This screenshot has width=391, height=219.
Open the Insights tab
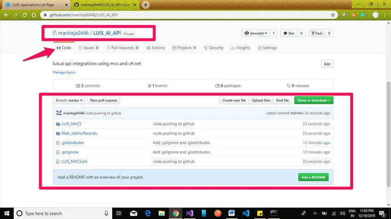point(241,48)
